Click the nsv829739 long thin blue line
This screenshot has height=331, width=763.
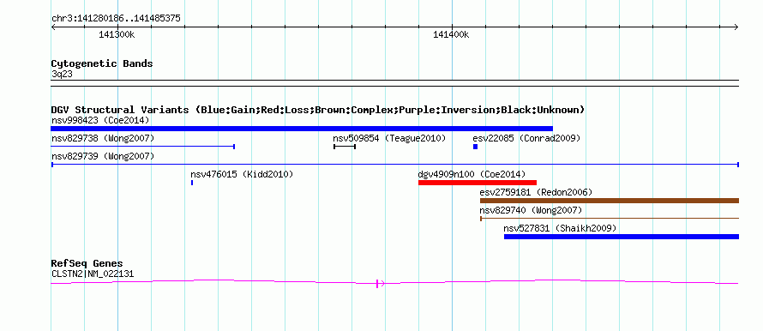395,165
